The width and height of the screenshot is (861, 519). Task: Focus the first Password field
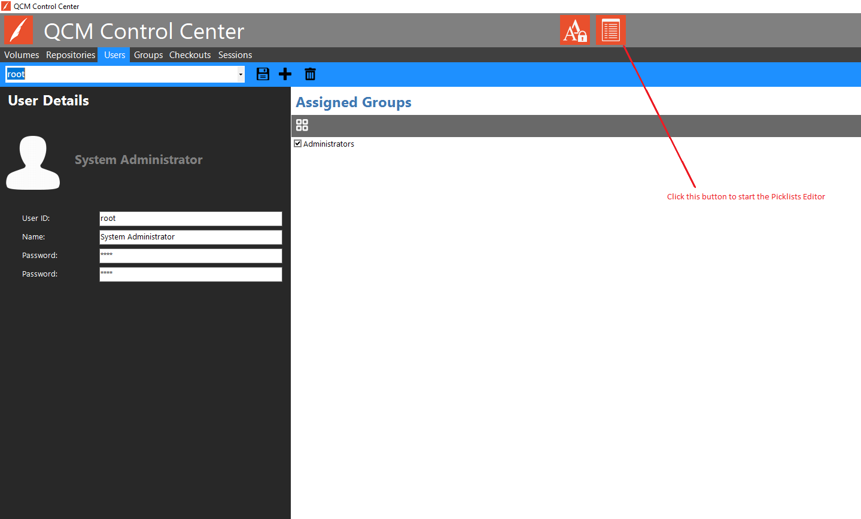pyautogui.click(x=190, y=256)
